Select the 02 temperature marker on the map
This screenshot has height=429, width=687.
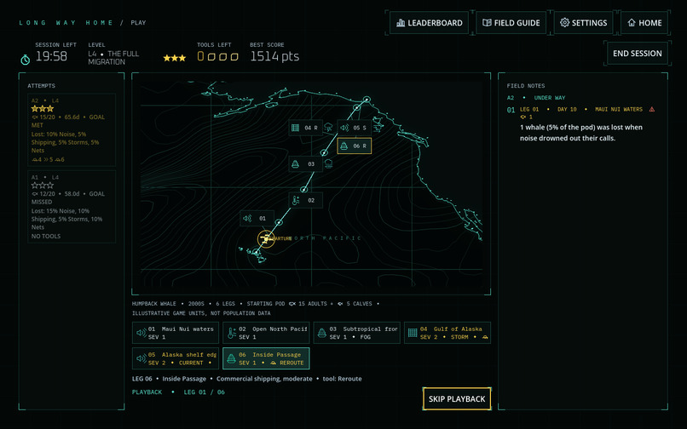point(305,200)
